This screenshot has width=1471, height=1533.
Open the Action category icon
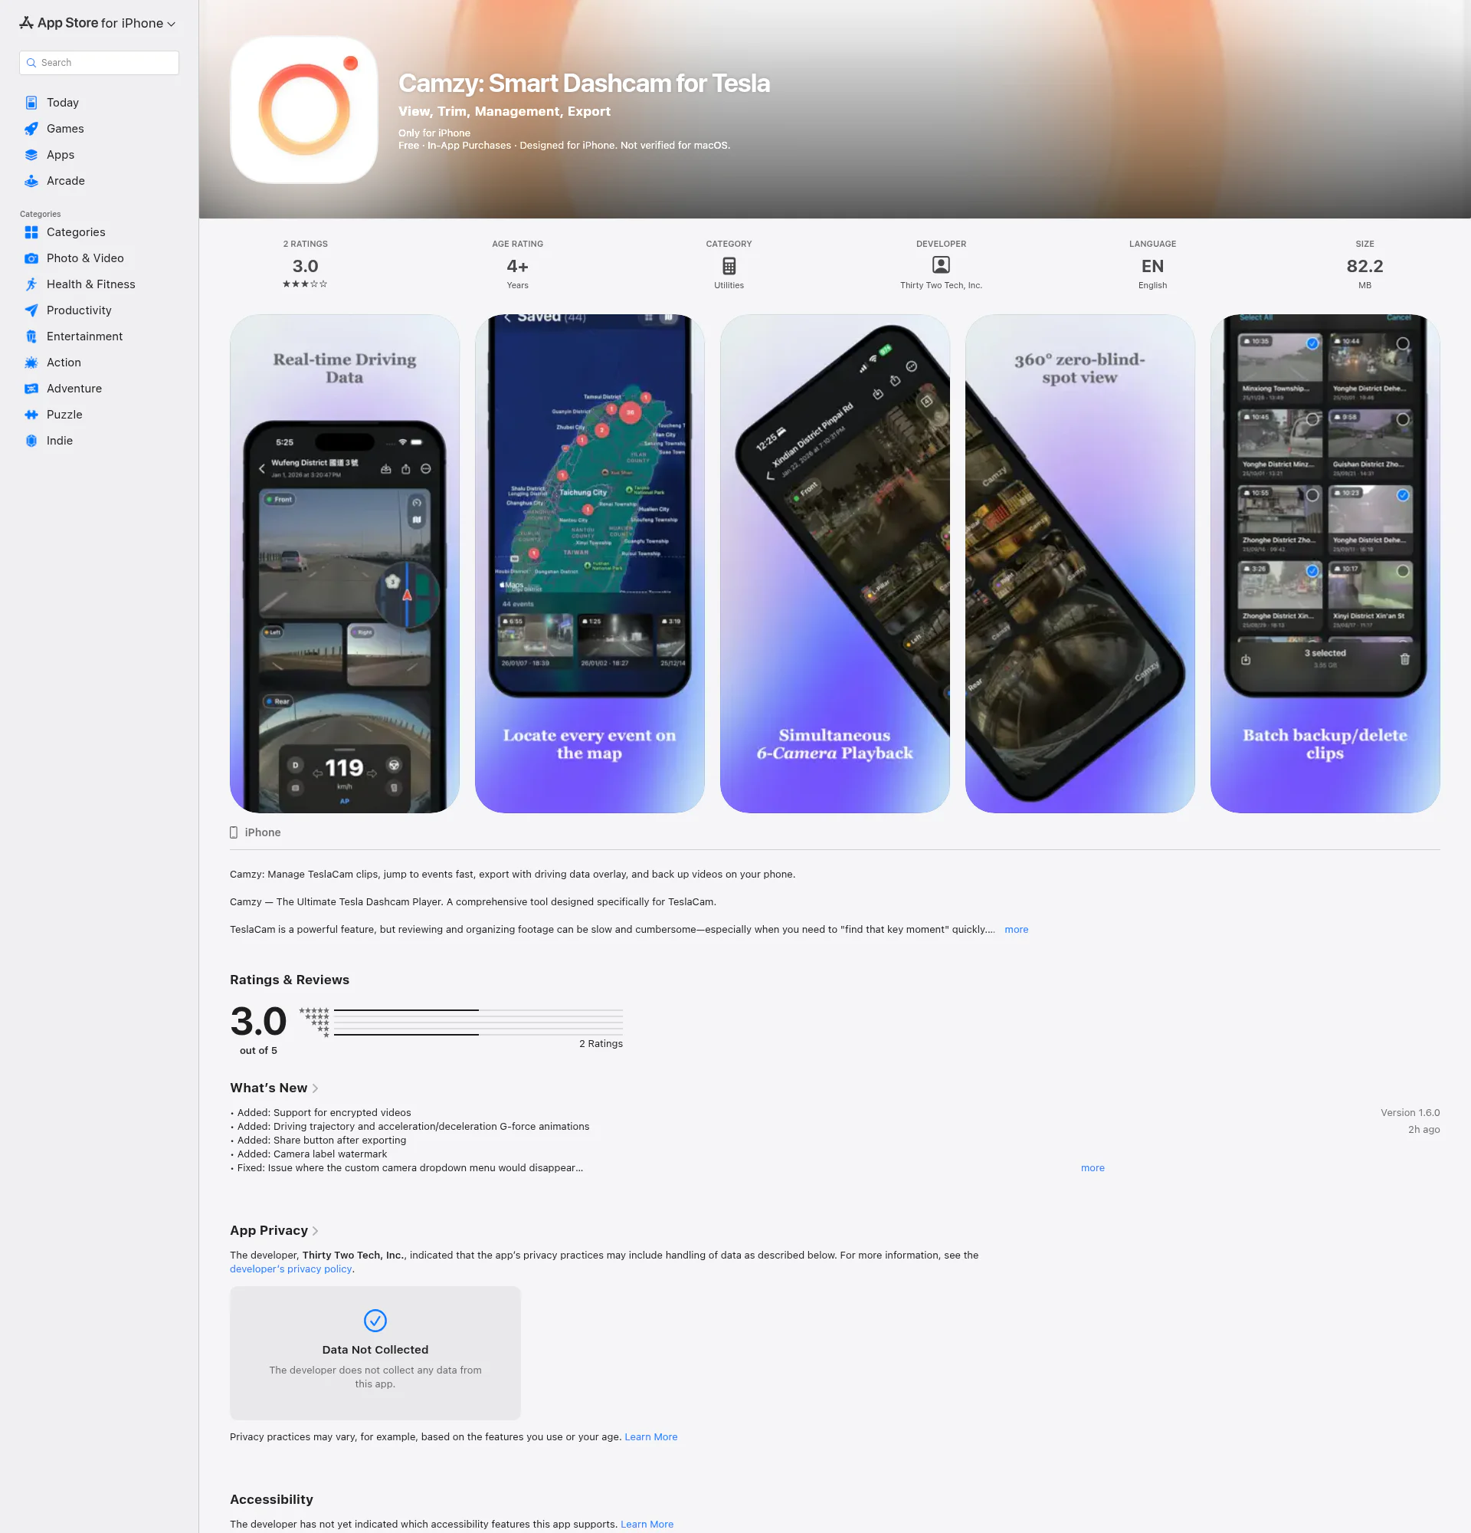tap(31, 362)
